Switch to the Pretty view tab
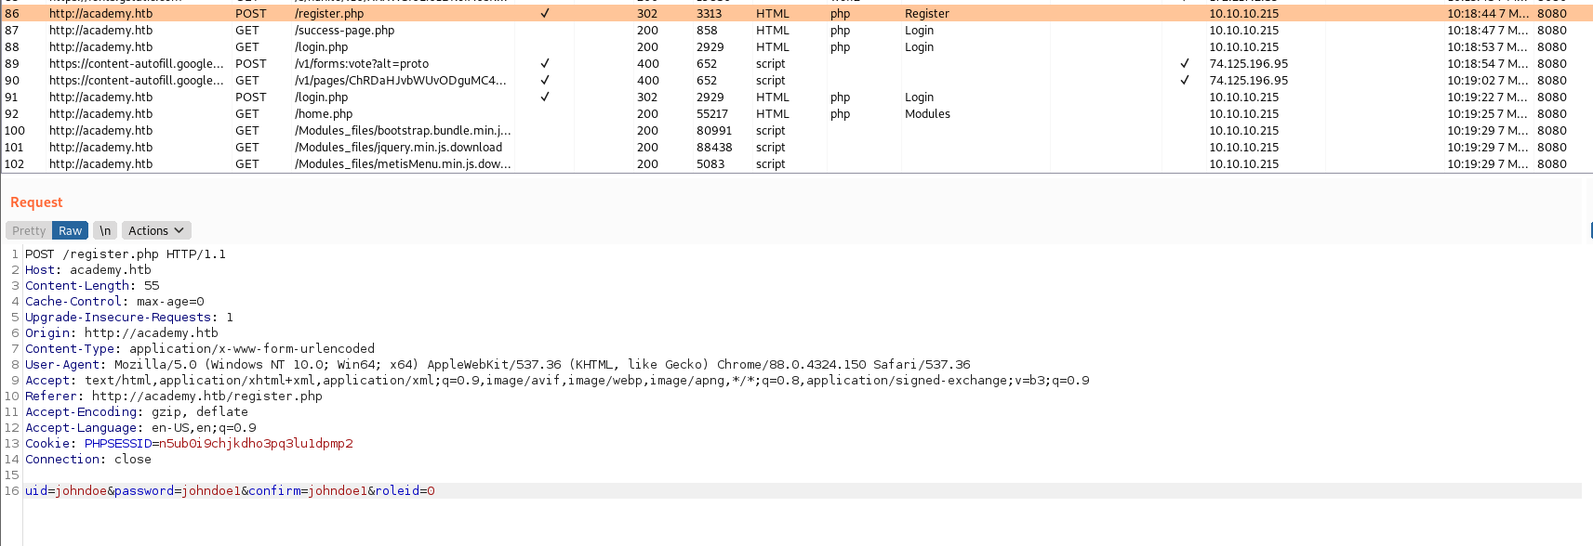The width and height of the screenshot is (1593, 546). tap(29, 231)
